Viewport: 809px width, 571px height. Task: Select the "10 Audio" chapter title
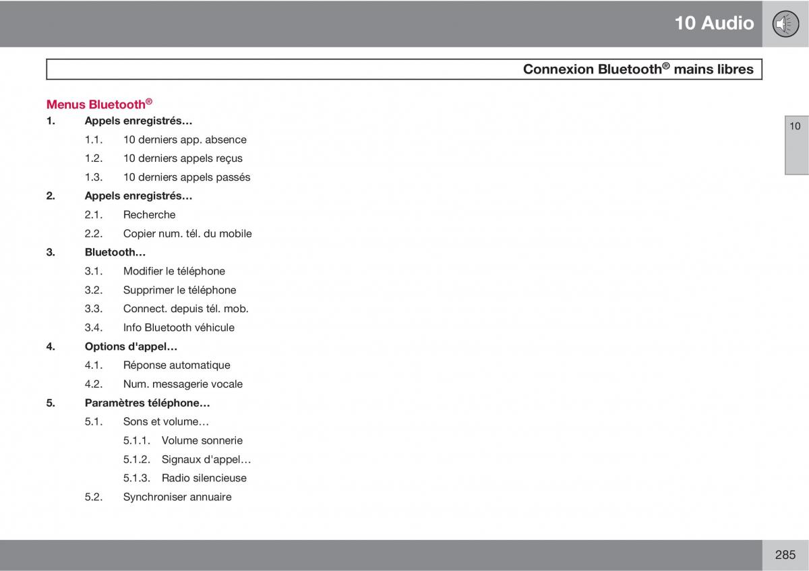(714, 23)
